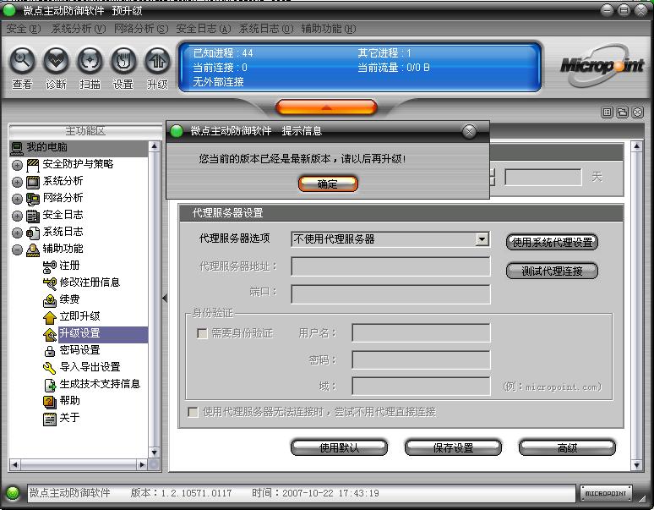Click the 生成技术支持信息 document icon
The height and width of the screenshot is (510, 654).
pos(50,385)
